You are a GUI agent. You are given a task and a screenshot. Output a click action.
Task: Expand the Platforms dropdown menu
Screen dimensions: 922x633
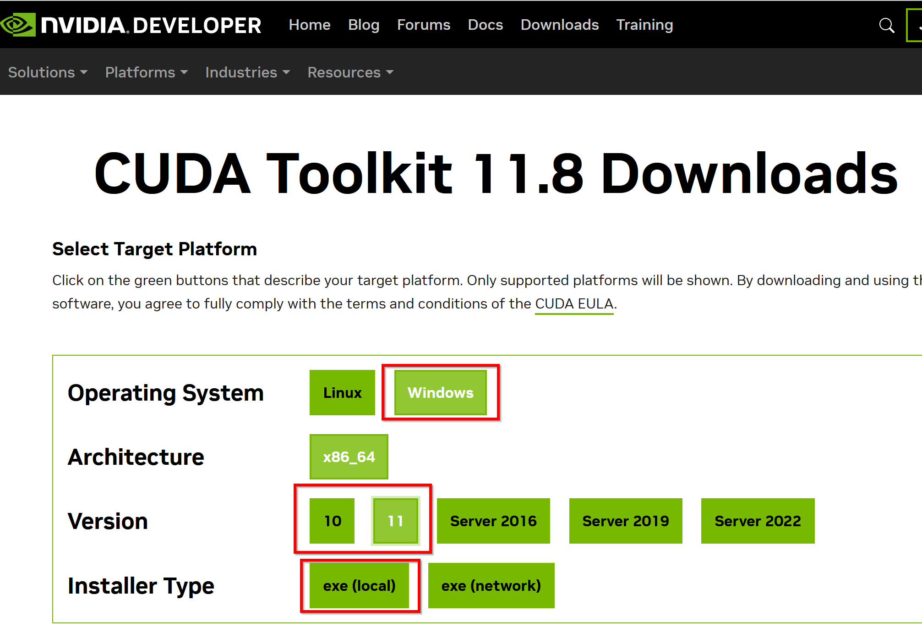click(147, 72)
